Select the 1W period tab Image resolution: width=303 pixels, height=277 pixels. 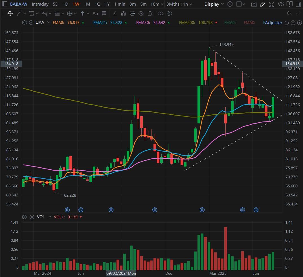tap(76, 4)
